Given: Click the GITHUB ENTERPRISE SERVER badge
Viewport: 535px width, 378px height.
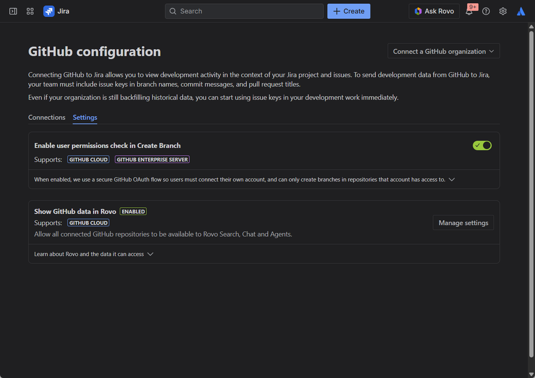Looking at the screenshot, I should [152, 160].
